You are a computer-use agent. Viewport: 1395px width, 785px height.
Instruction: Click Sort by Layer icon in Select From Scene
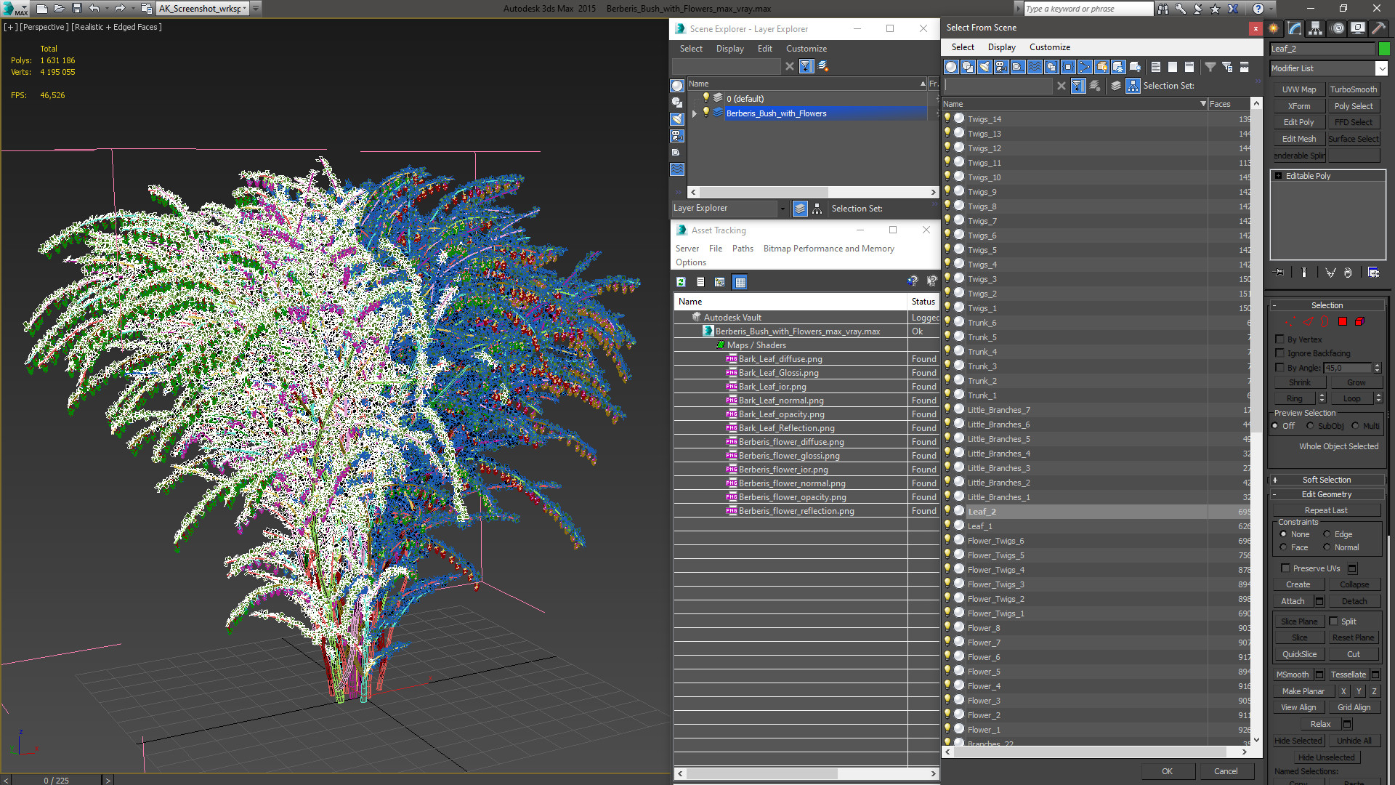click(1116, 86)
